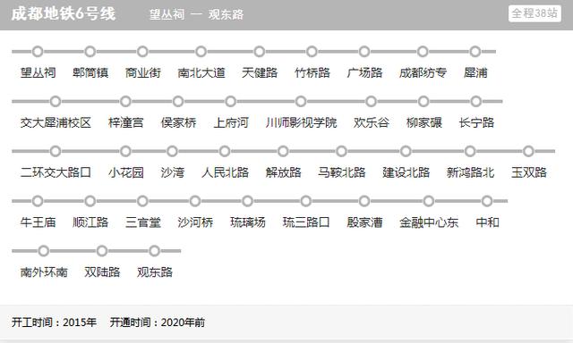Image resolution: width=573 pixels, height=343 pixels.
Task: Click the 建设北路 station name label
Action: 406,172
